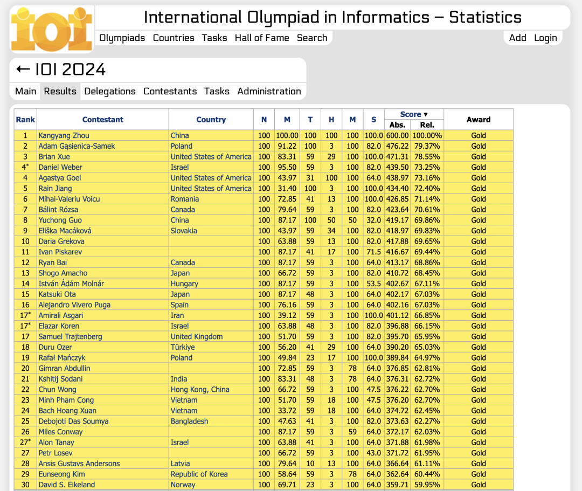
Task: Open István Ádám Molnár's profile
Action: tap(71, 283)
